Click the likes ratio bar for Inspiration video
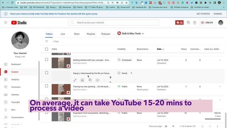The width and height of the screenshot is (227, 128). [213, 119]
